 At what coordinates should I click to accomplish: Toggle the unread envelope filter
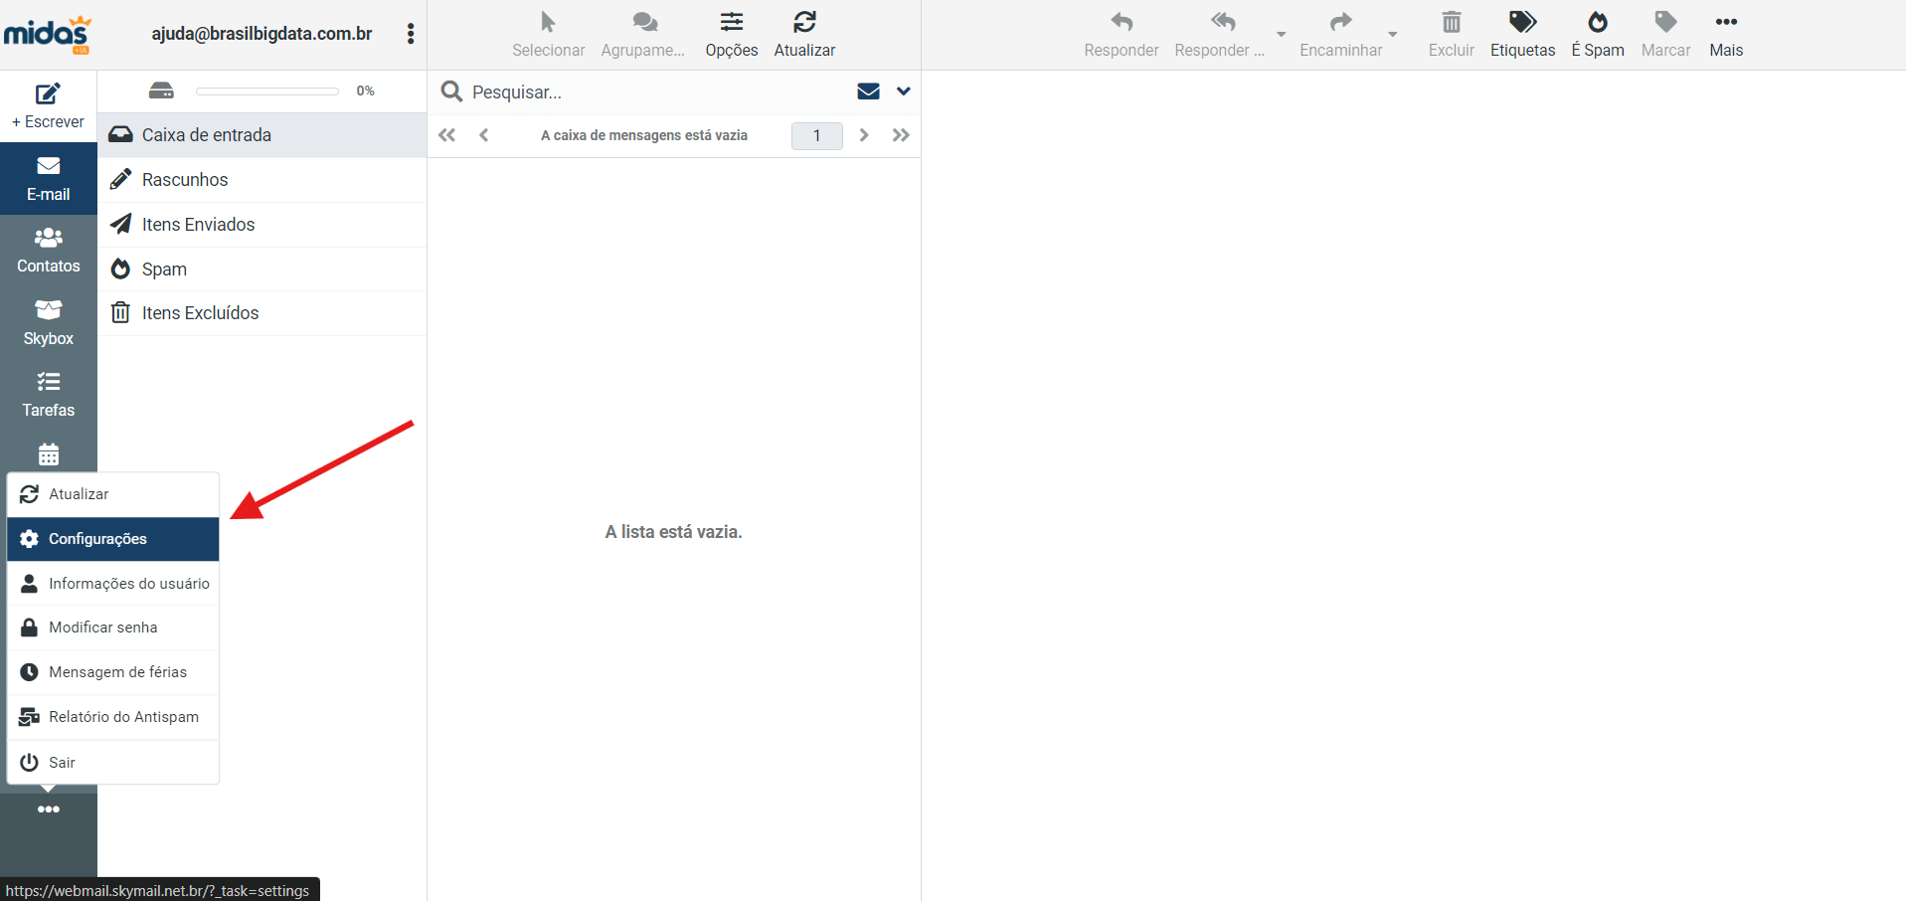[x=868, y=91]
